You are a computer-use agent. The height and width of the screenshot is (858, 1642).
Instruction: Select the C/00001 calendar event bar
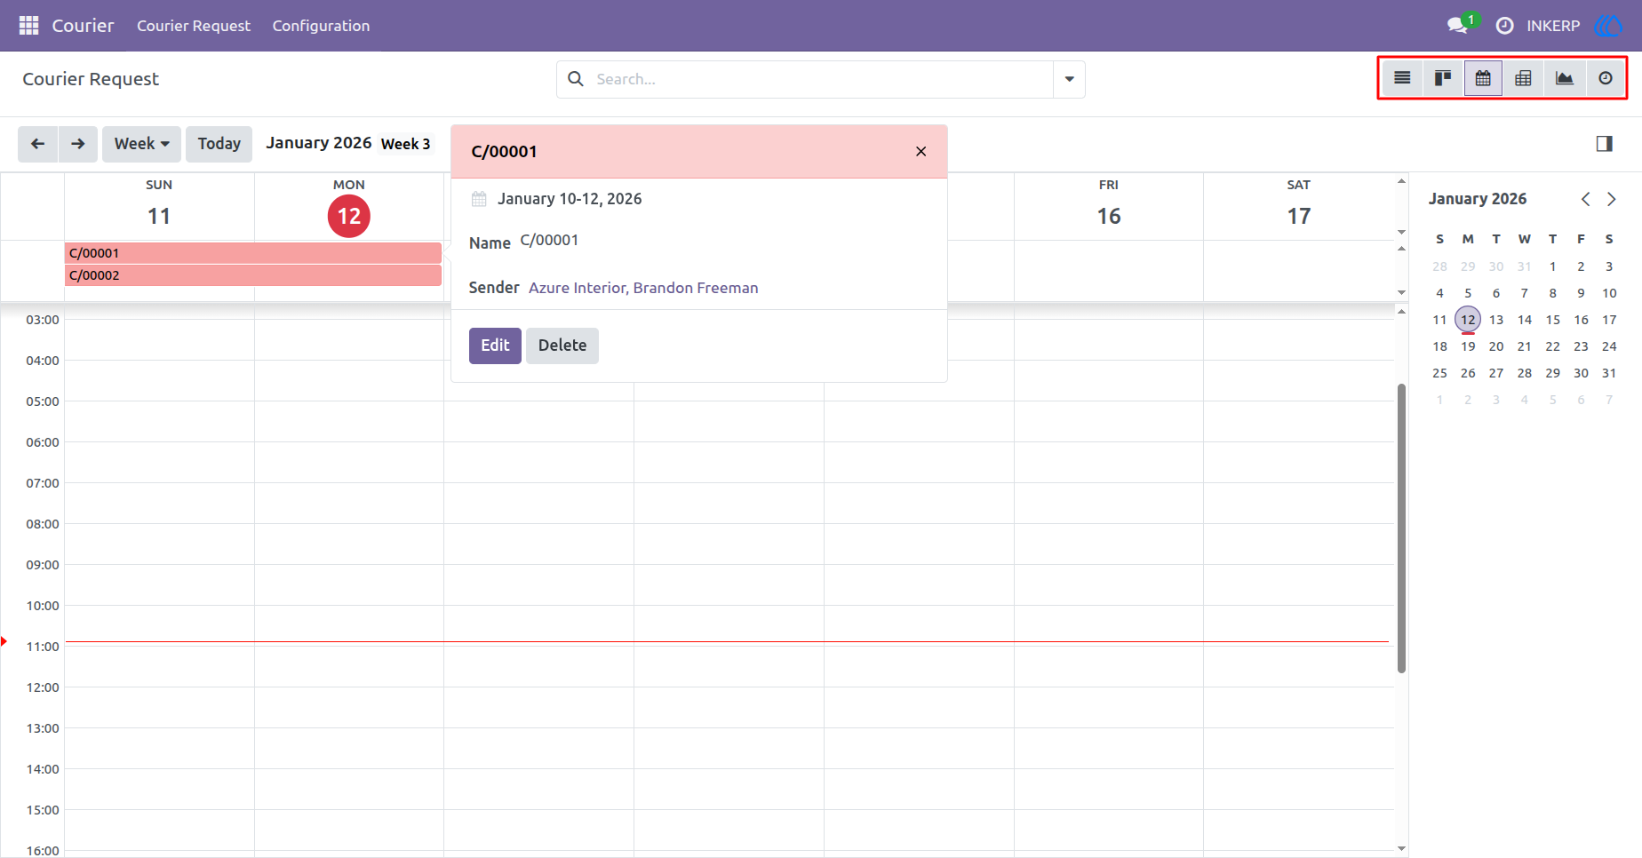(253, 253)
